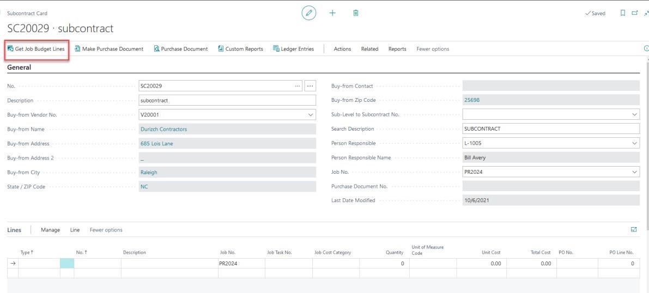Expand Person Responsible dropdown
Viewport: 649px width, 293px height.
coord(634,143)
